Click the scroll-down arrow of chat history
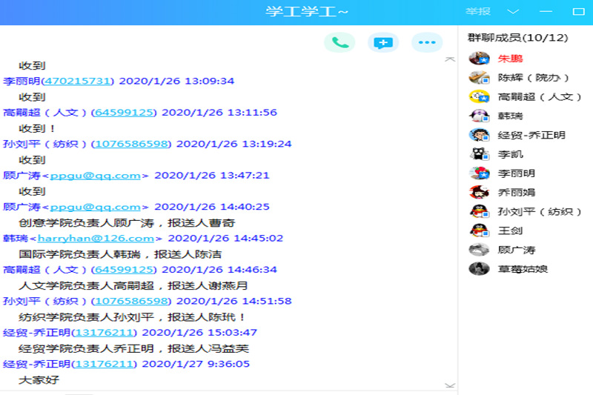593x395 pixels. (449, 385)
